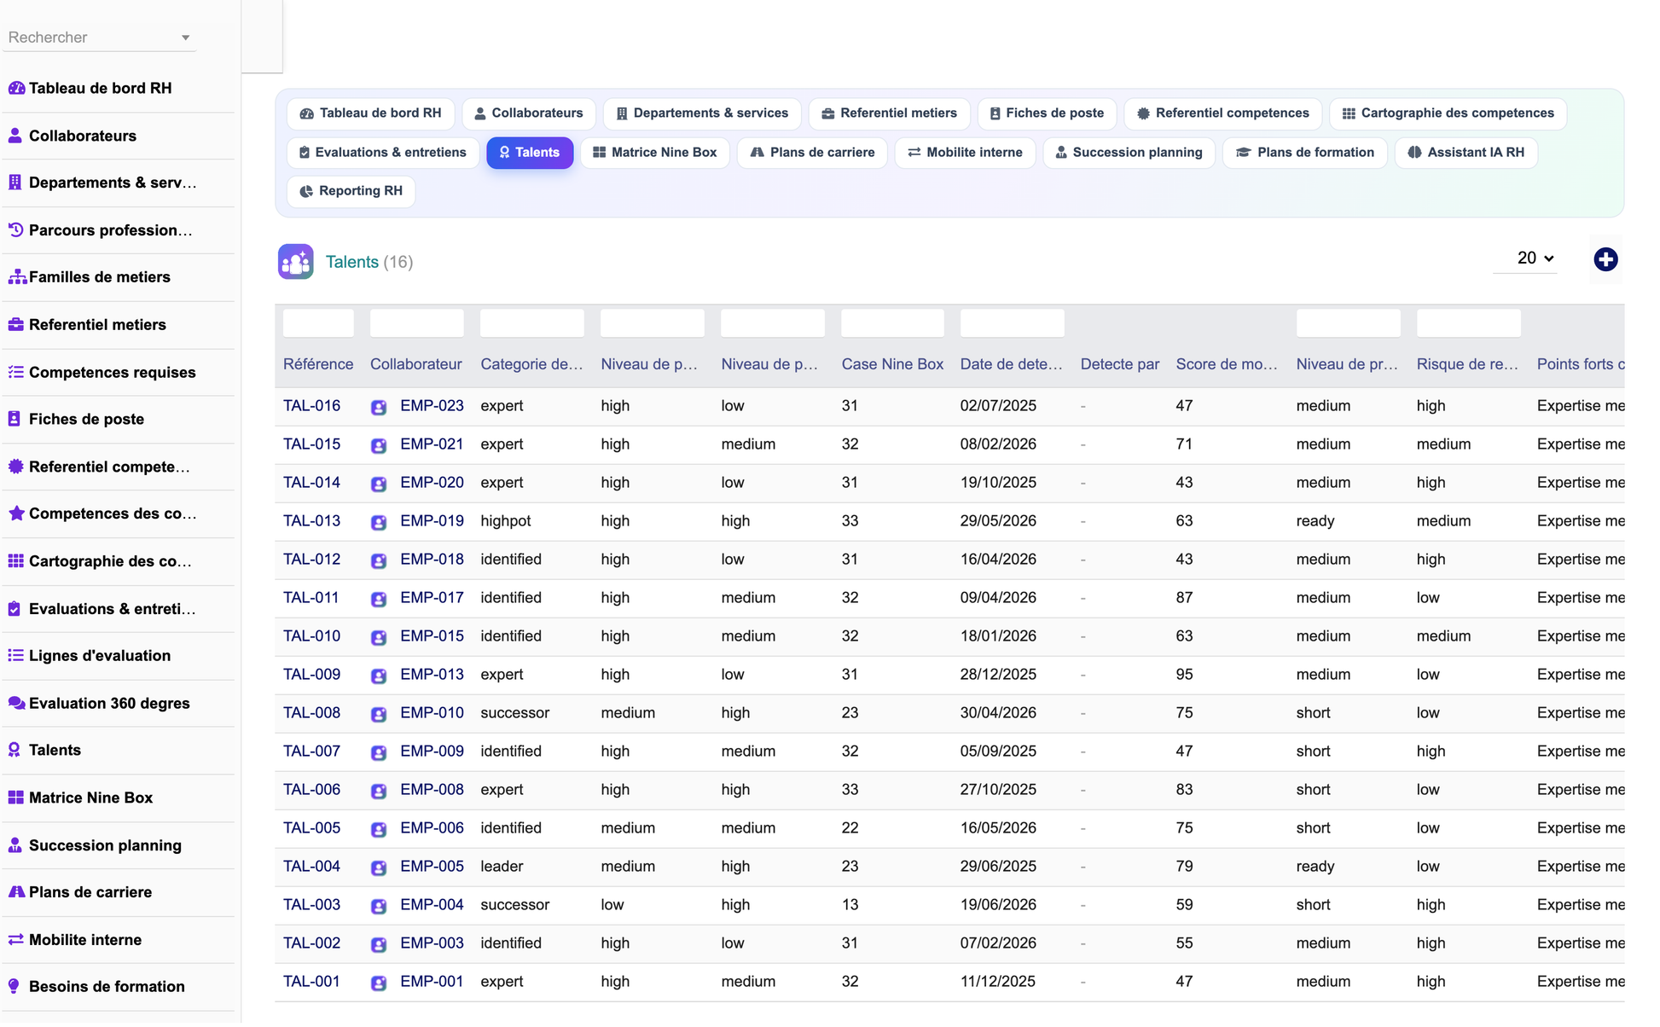Image resolution: width=1660 pixels, height=1027 pixels.
Task: Click the Date de detection filter field
Action: tap(1012, 323)
